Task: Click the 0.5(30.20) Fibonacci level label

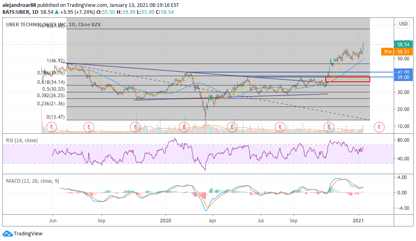Action: click(53, 89)
